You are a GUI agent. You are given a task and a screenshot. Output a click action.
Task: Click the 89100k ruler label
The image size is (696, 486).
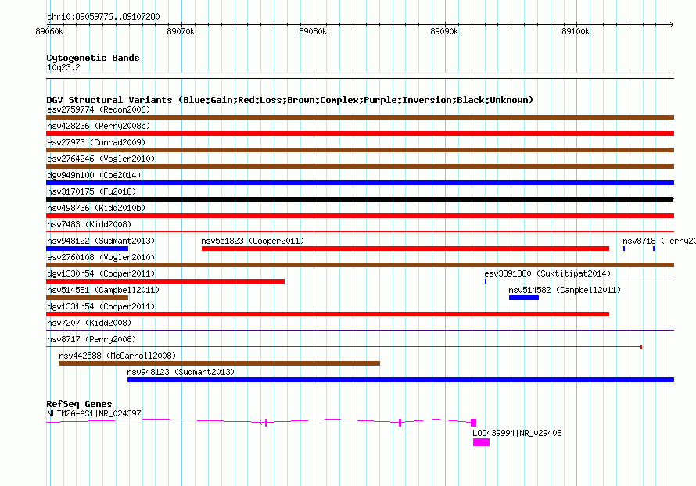click(576, 31)
